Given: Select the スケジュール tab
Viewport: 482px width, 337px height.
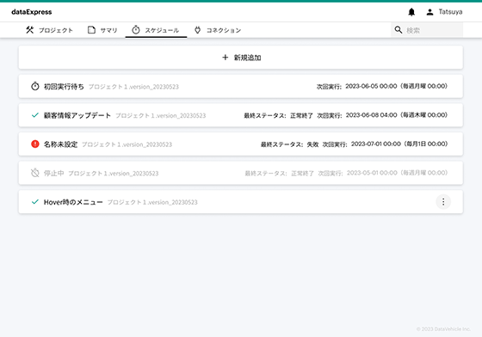Looking at the screenshot, I should tap(156, 30).
